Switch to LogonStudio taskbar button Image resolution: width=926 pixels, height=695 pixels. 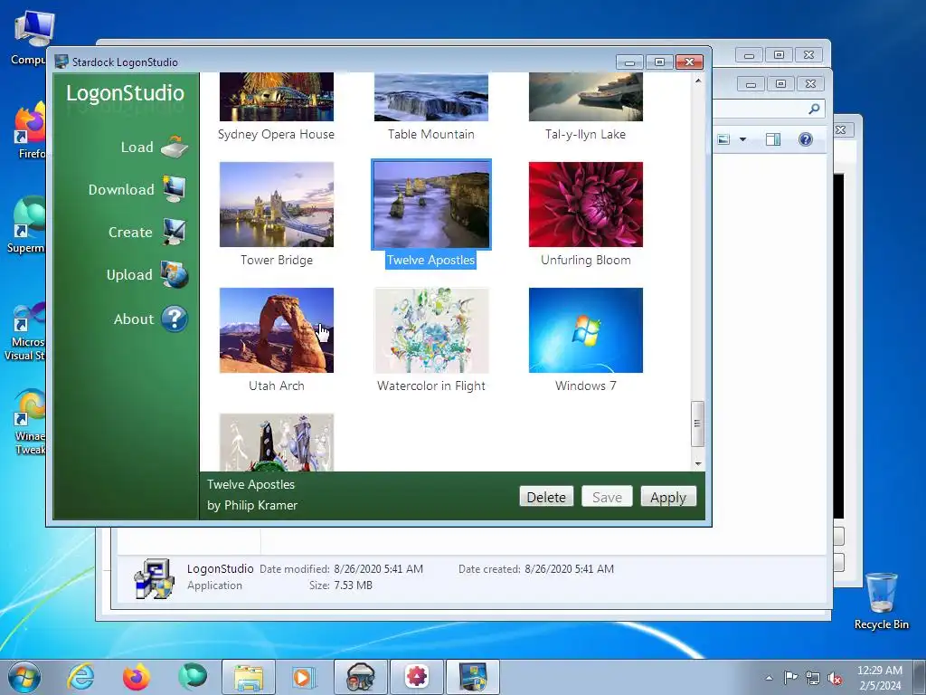click(x=473, y=677)
